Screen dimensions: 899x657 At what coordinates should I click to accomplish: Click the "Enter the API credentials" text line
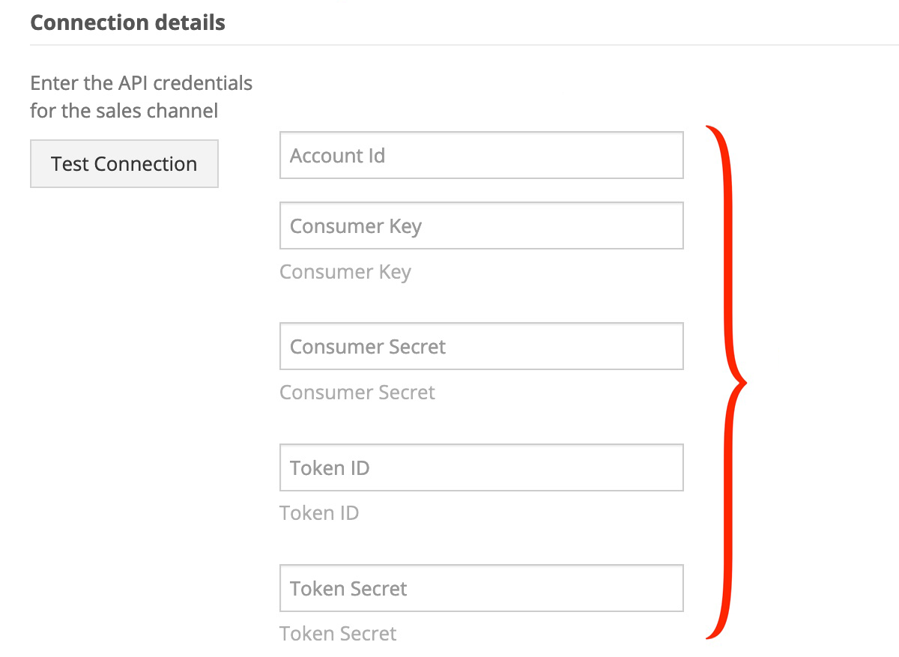141,82
